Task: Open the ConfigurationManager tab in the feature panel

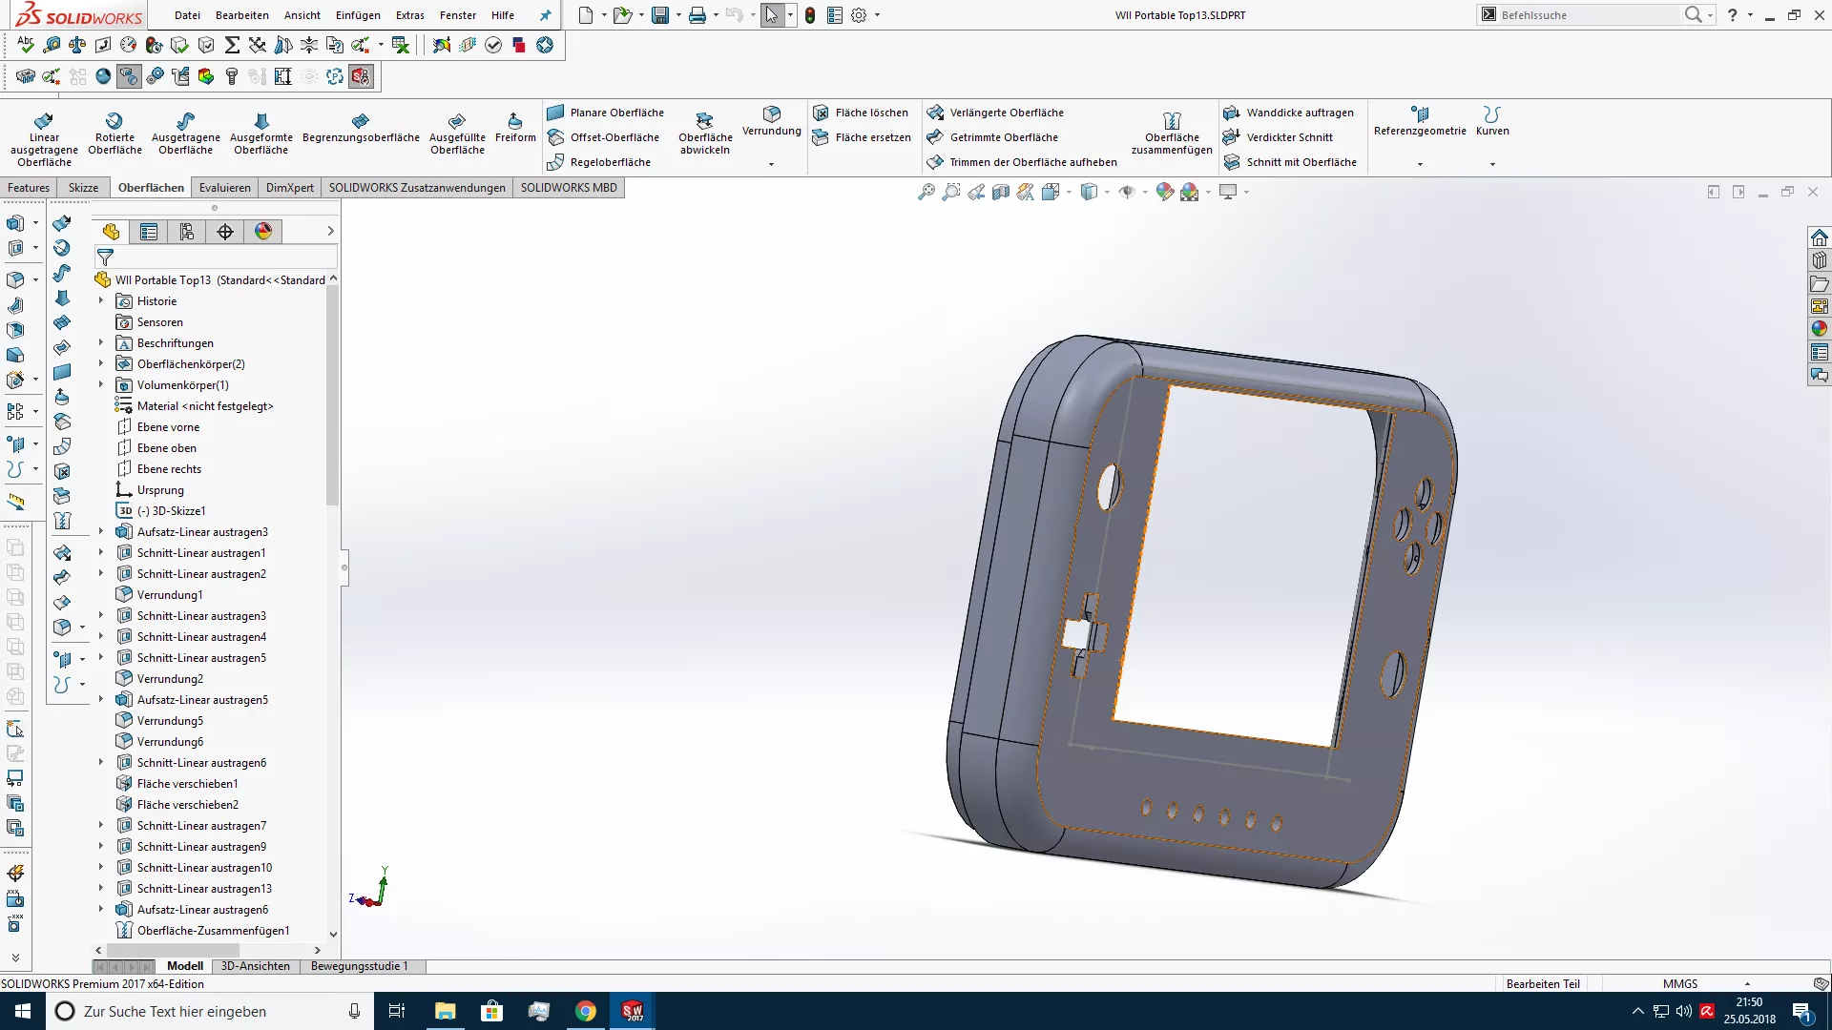Action: click(187, 232)
